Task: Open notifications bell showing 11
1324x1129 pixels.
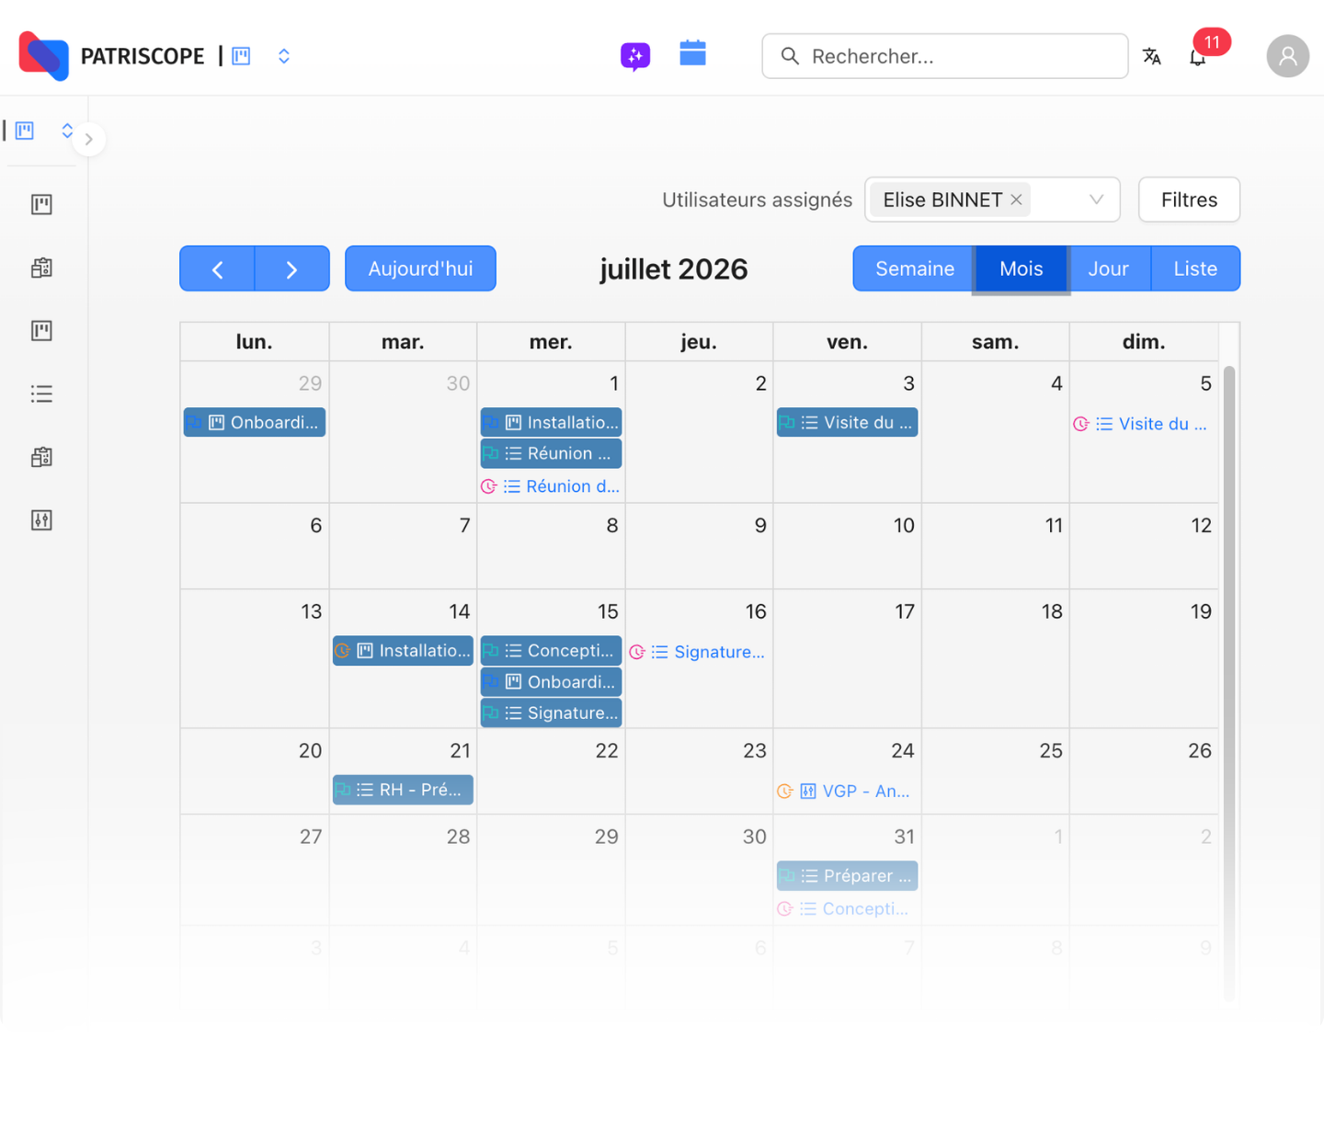Action: (1198, 57)
